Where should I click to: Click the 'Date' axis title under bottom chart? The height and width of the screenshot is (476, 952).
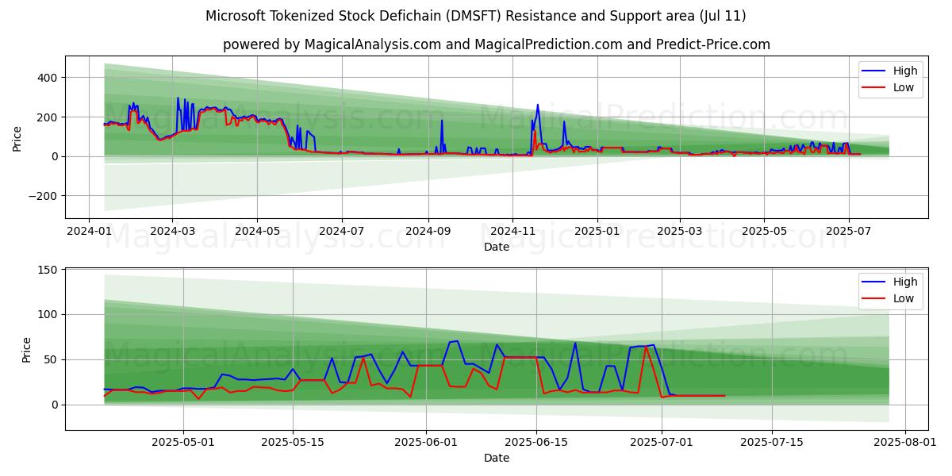point(497,458)
